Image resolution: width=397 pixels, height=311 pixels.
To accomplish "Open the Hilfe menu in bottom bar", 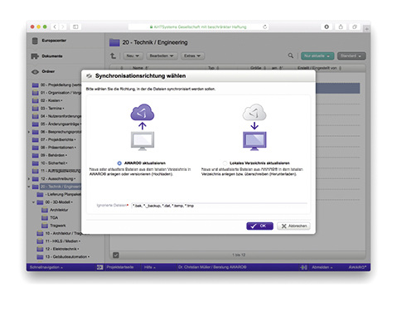I will coord(150,267).
